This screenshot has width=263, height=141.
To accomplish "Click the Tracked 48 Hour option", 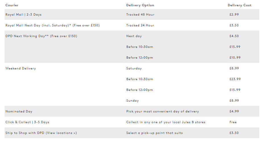I will [140, 14].
